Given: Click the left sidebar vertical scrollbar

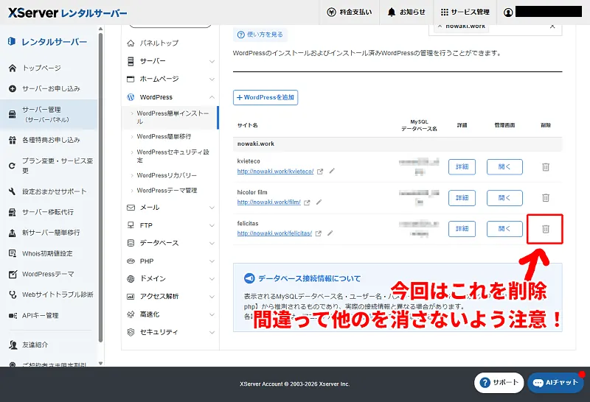Looking at the screenshot, I should tap(100, 188).
